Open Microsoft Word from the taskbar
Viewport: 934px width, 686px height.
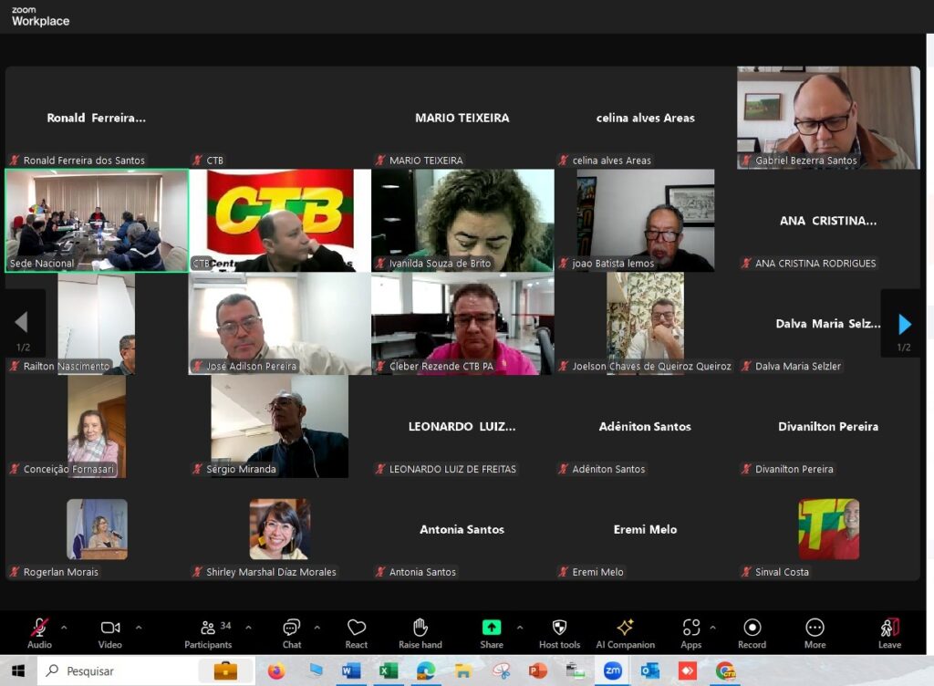[x=351, y=671]
